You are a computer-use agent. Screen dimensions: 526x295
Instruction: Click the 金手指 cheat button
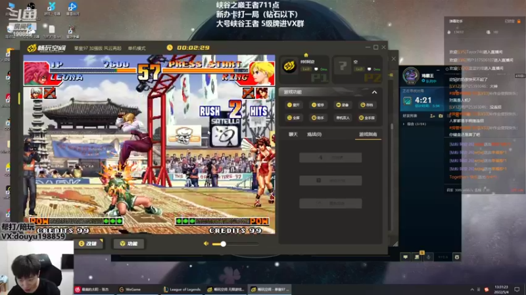pyautogui.click(x=367, y=118)
